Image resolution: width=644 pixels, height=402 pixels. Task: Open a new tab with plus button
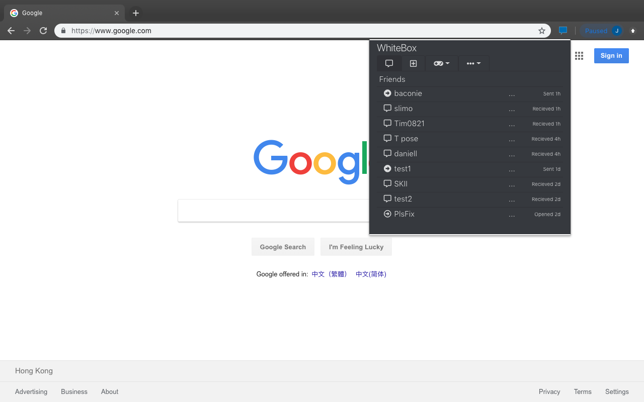[135, 13]
